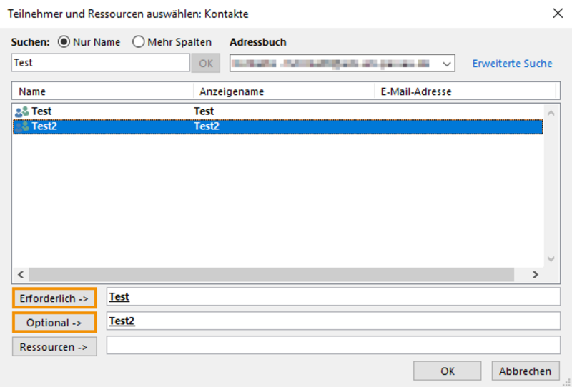Click the horizontal scroll left arrow
Screen dimensions: 572x387
[21, 274]
